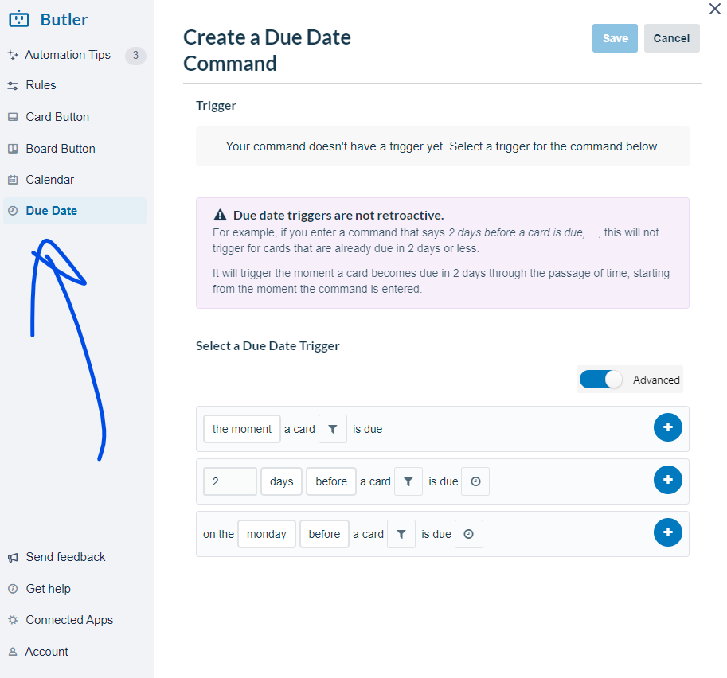Open 'before' dropdown in 2 days row
The height and width of the screenshot is (678, 727).
click(x=331, y=481)
